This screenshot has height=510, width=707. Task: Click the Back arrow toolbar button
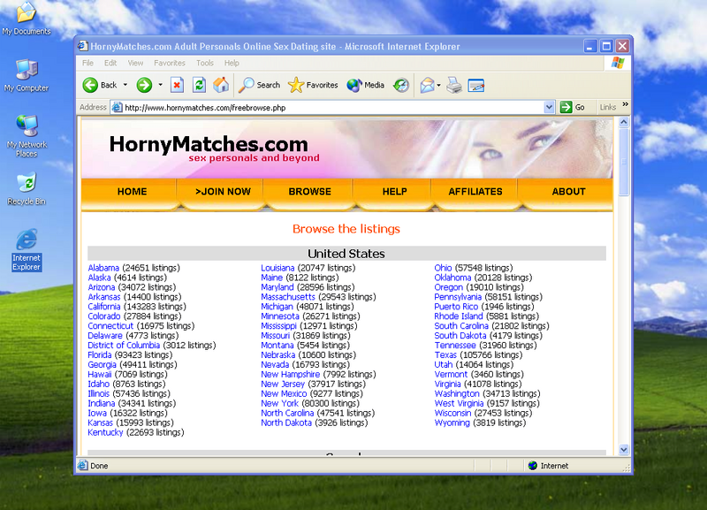100,85
